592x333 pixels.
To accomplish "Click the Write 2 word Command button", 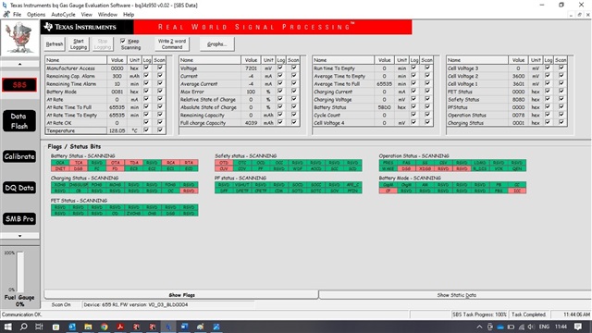I will 172,44.
